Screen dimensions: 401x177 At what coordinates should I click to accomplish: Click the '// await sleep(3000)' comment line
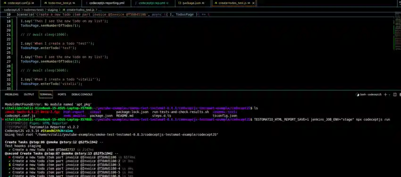pos(44,70)
